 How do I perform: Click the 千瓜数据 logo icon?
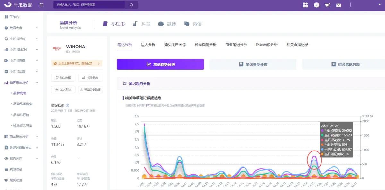[8, 5]
